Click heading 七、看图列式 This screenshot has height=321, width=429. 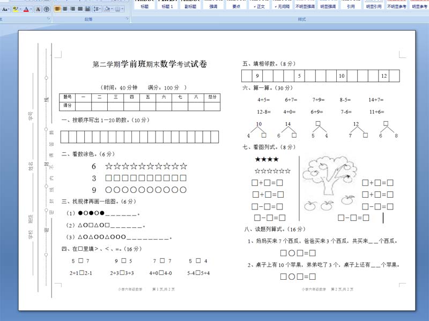[x=269, y=147]
